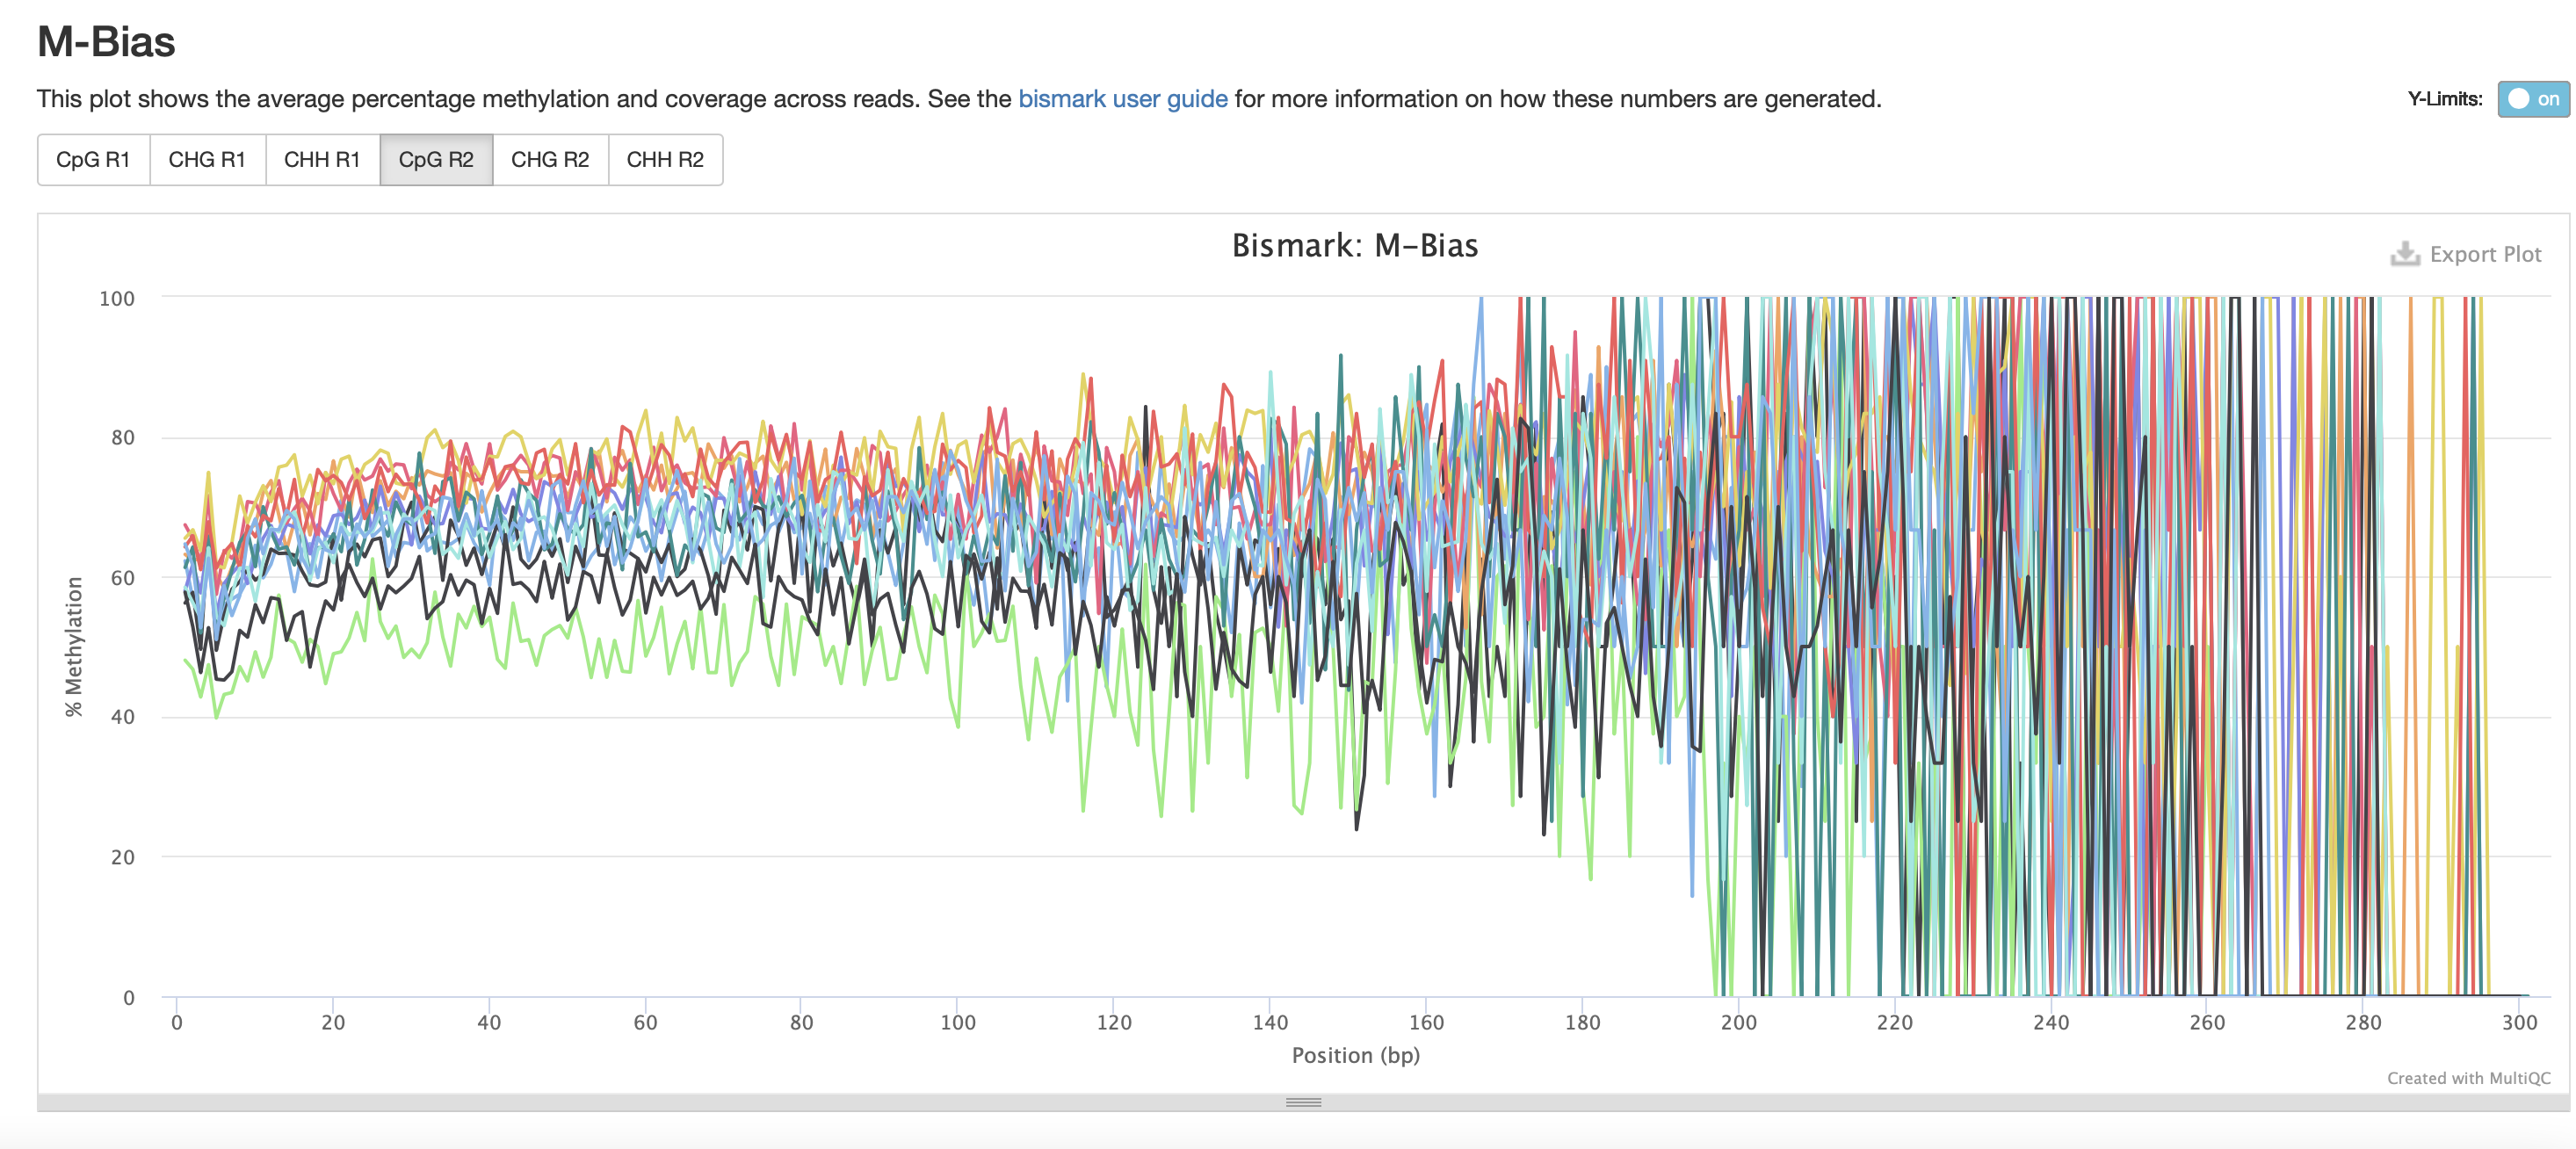The width and height of the screenshot is (2576, 1149).
Task: Click the Created with MultiQC credit
Action: point(2468,1078)
